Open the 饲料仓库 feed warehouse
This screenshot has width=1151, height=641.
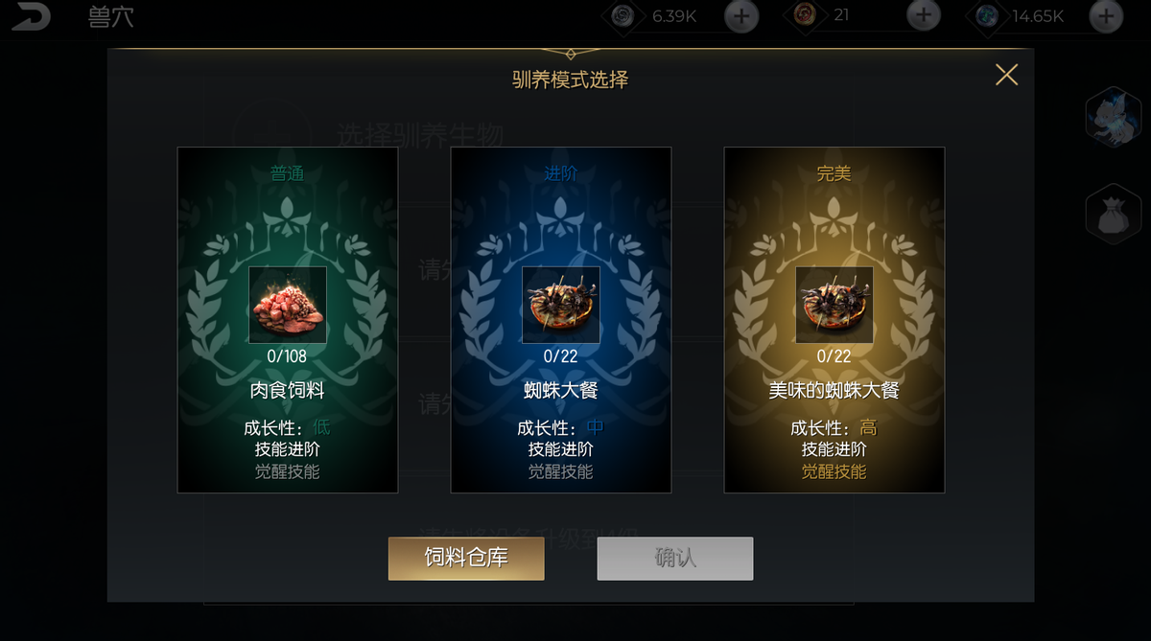pos(466,559)
